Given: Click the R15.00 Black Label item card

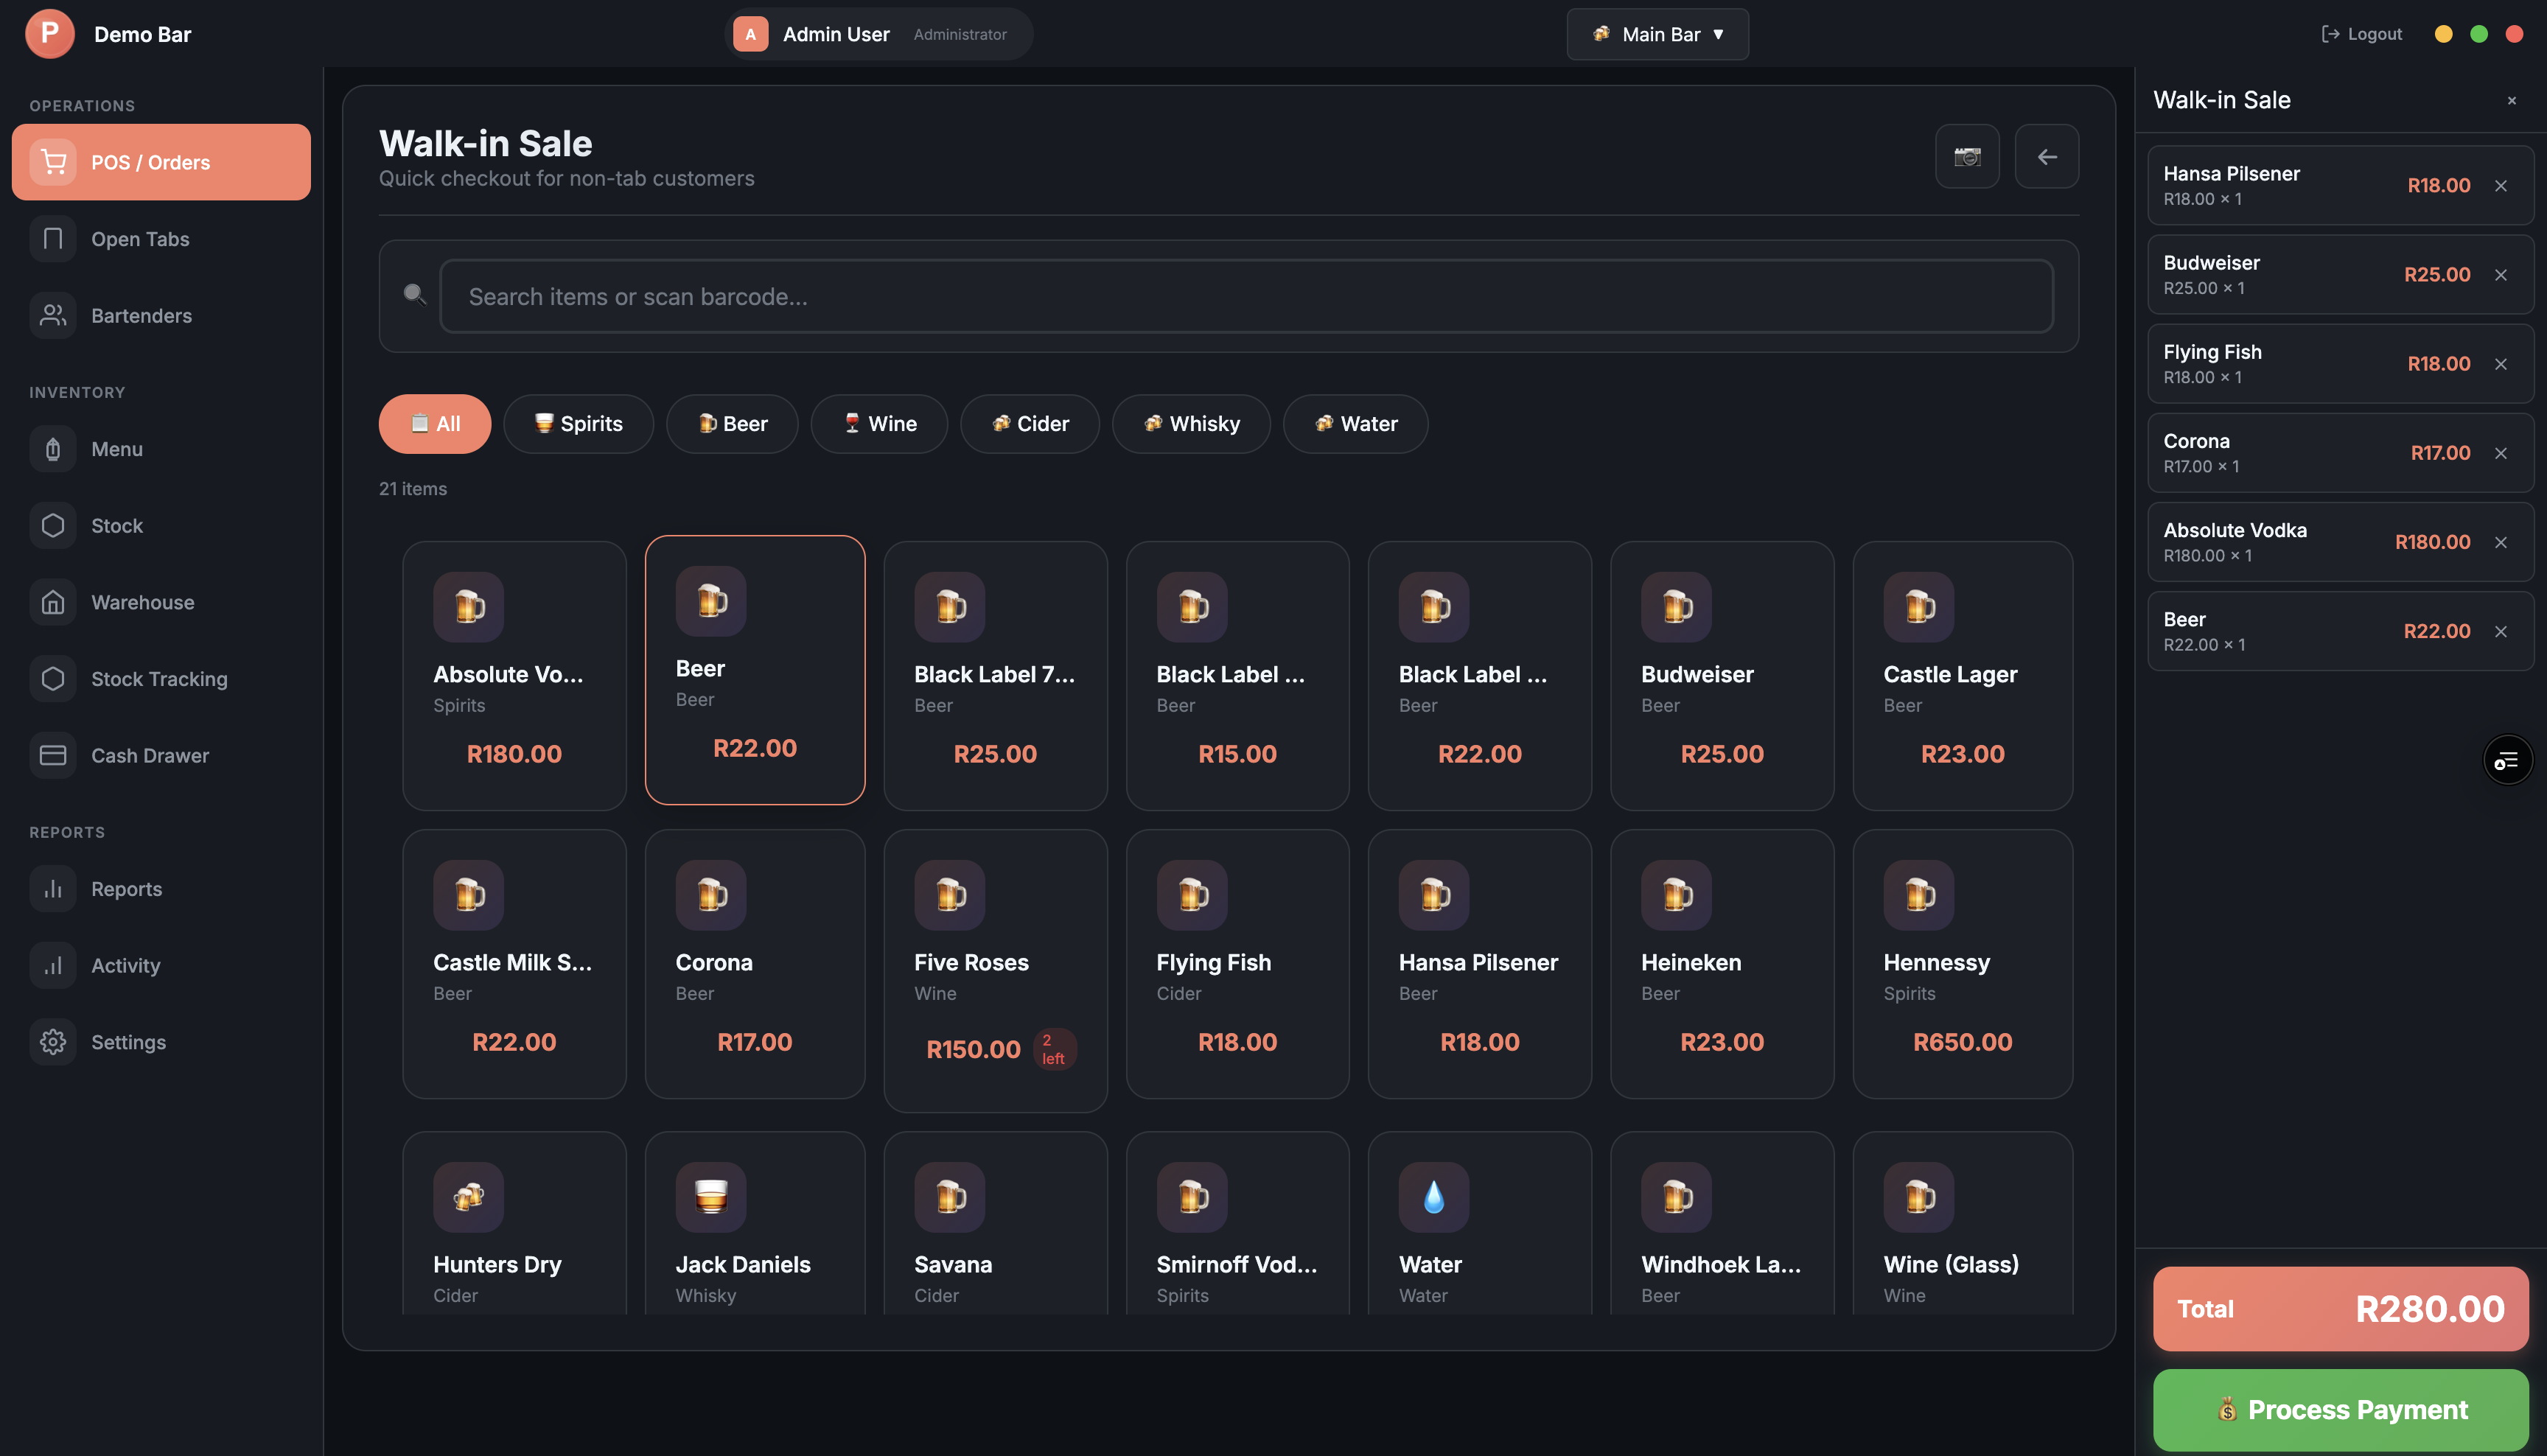Looking at the screenshot, I should (1237, 675).
